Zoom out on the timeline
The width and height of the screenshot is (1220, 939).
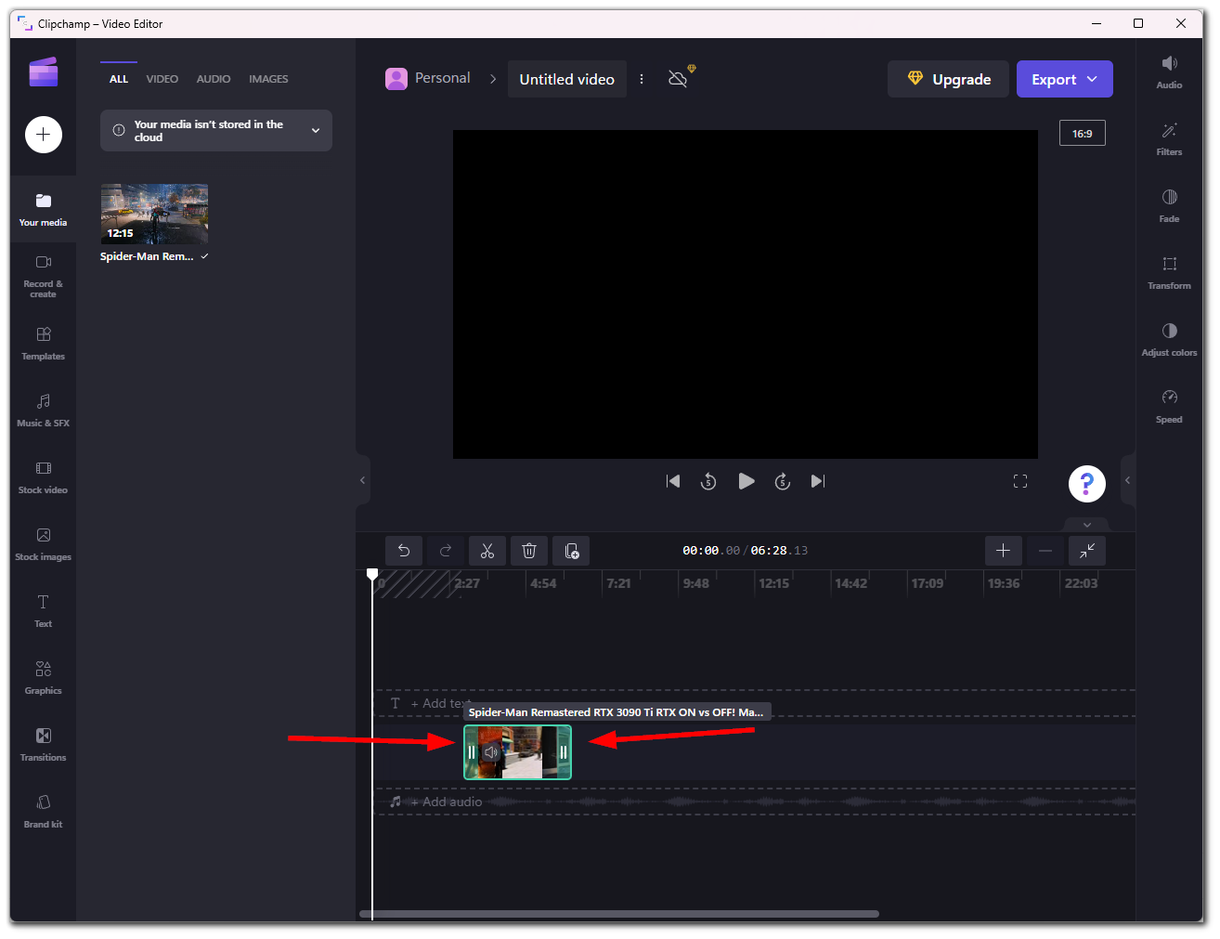coord(1045,551)
